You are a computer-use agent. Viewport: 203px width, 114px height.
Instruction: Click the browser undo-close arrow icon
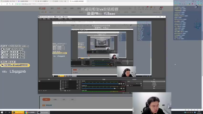click(x=10, y=4)
